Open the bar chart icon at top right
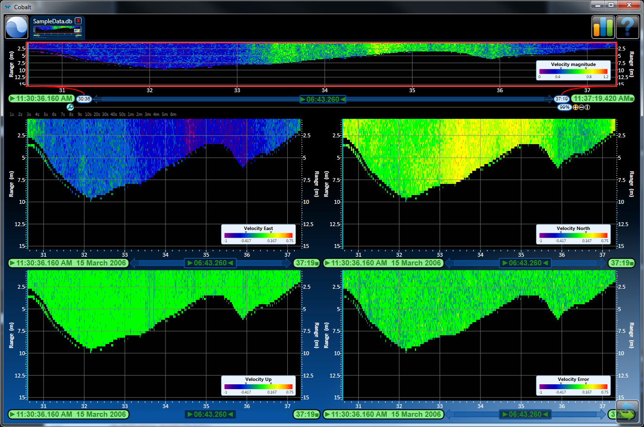The width and height of the screenshot is (644, 427). click(603, 27)
